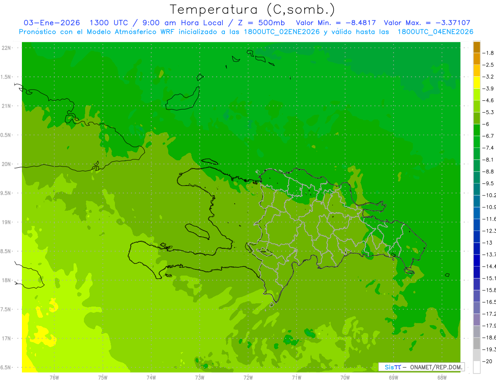Screen dimensions: 496x383
Task: Click the gray swatch between -18.6 and -19.3
Action: click(x=477, y=344)
